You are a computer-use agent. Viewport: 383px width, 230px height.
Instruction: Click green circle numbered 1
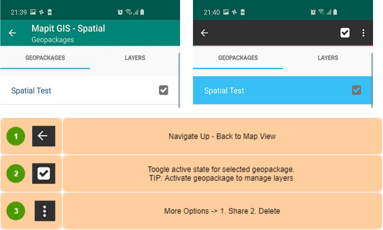point(16,136)
